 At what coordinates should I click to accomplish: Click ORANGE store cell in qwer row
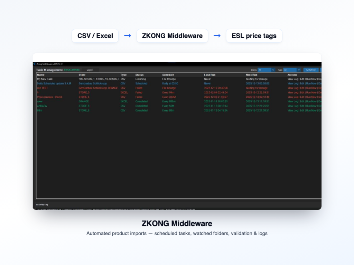[x=84, y=102]
